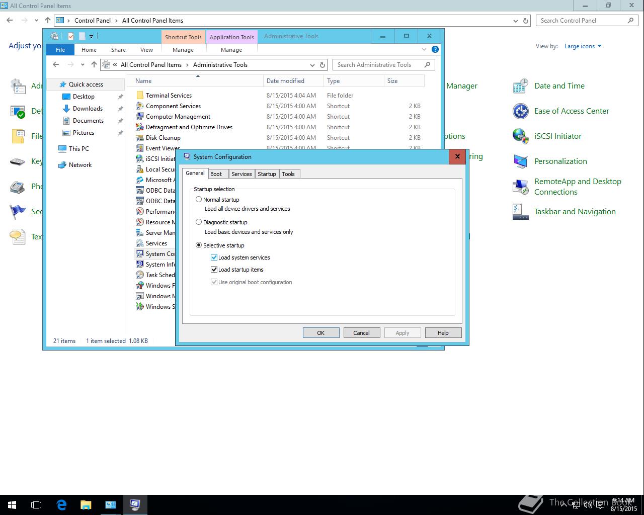Switch to the Tools tab
Screen dimensions: 644x515
coord(288,174)
